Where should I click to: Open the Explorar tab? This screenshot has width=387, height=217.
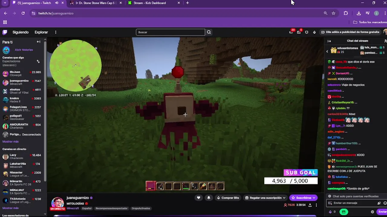click(41, 32)
